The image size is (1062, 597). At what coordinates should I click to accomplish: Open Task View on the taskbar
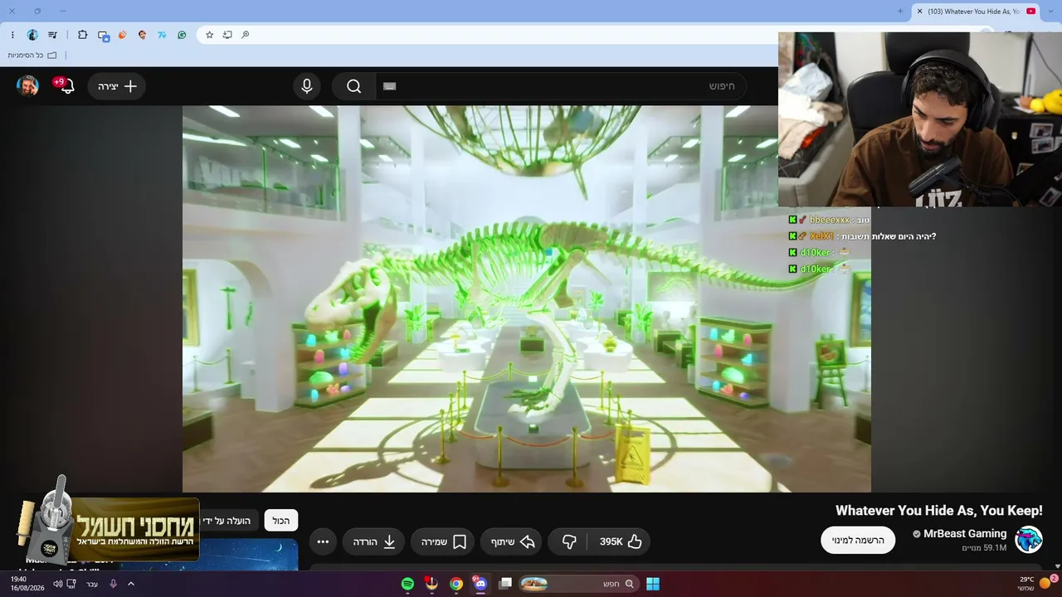pyautogui.click(x=505, y=584)
